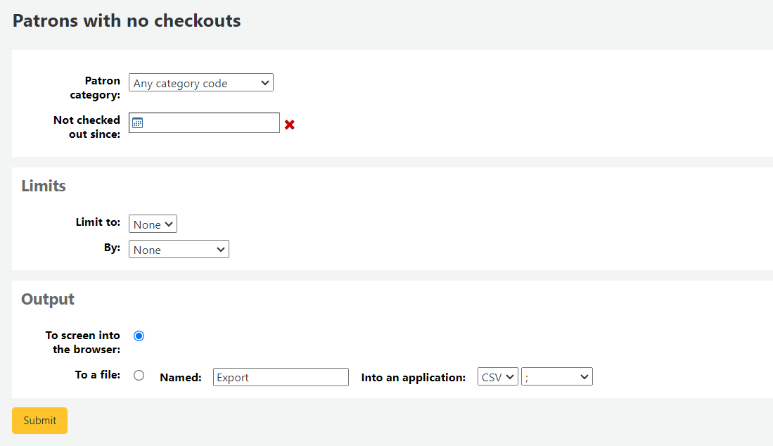Expand the 'By' dropdown under Limits
Screen dimensions: 773x446
(179, 249)
